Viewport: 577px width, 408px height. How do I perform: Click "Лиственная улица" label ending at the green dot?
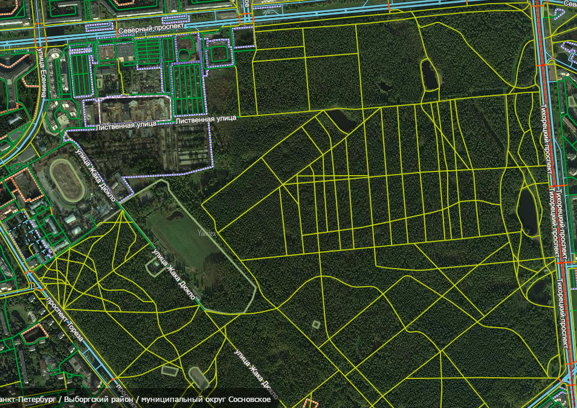coord(205,120)
